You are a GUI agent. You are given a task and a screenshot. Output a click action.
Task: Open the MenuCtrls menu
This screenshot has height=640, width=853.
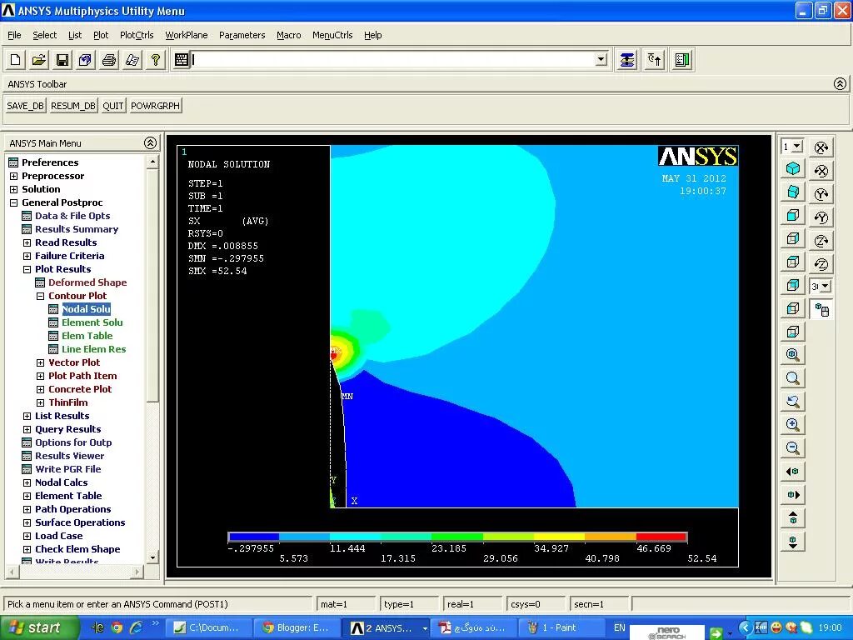(x=332, y=35)
